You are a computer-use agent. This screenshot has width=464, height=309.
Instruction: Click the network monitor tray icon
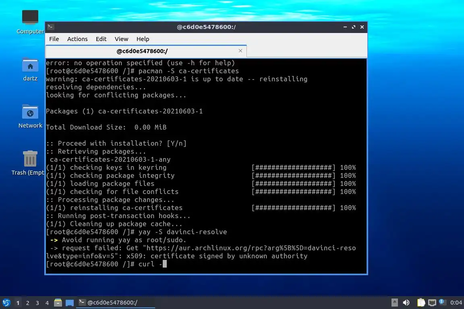[432, 303]
